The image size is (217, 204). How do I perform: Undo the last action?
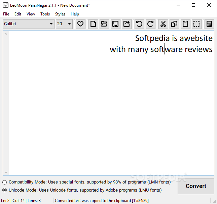click(x=139, y=24)
